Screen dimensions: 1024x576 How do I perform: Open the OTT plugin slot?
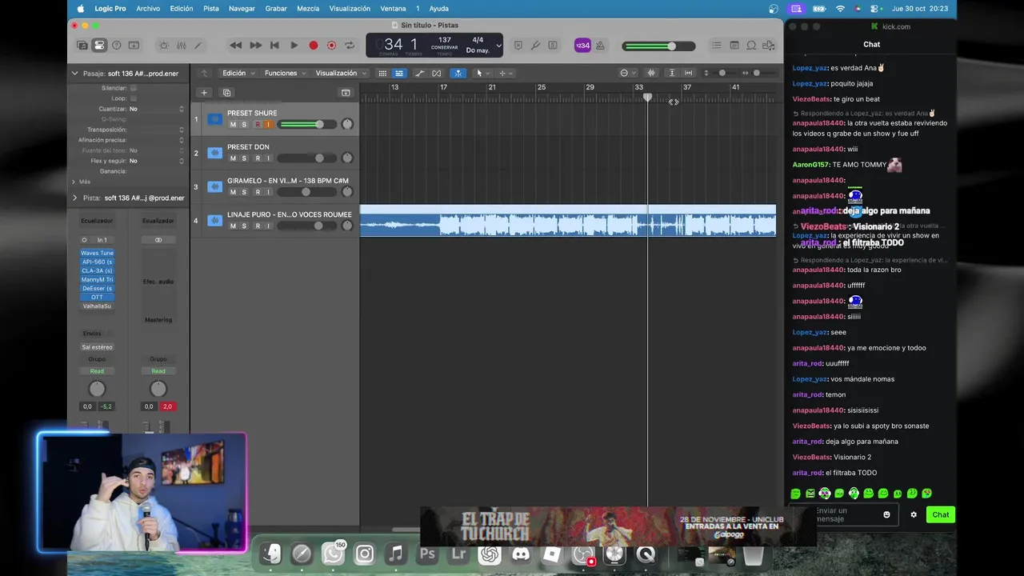[97, 297]
